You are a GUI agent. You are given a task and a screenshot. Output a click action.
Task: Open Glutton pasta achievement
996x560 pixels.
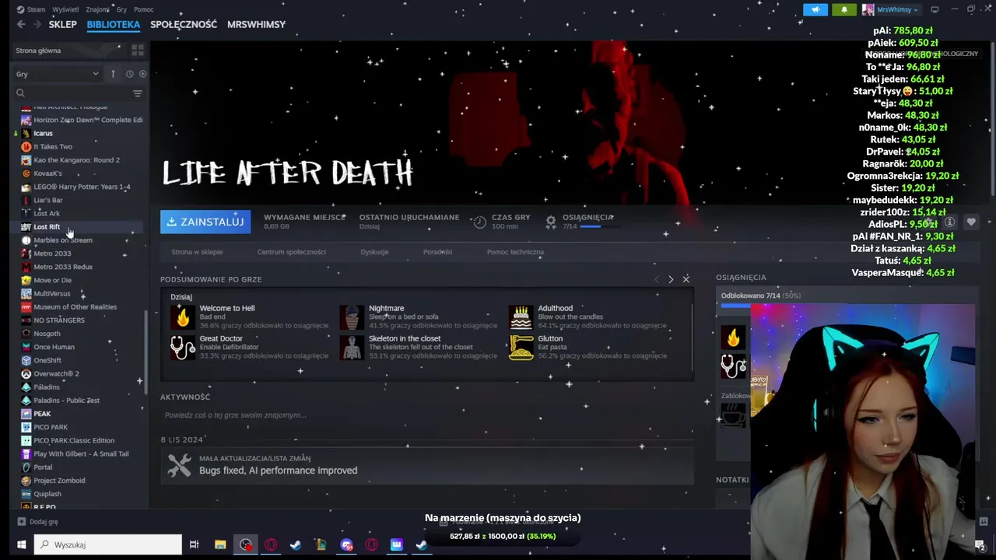(521, 347)
